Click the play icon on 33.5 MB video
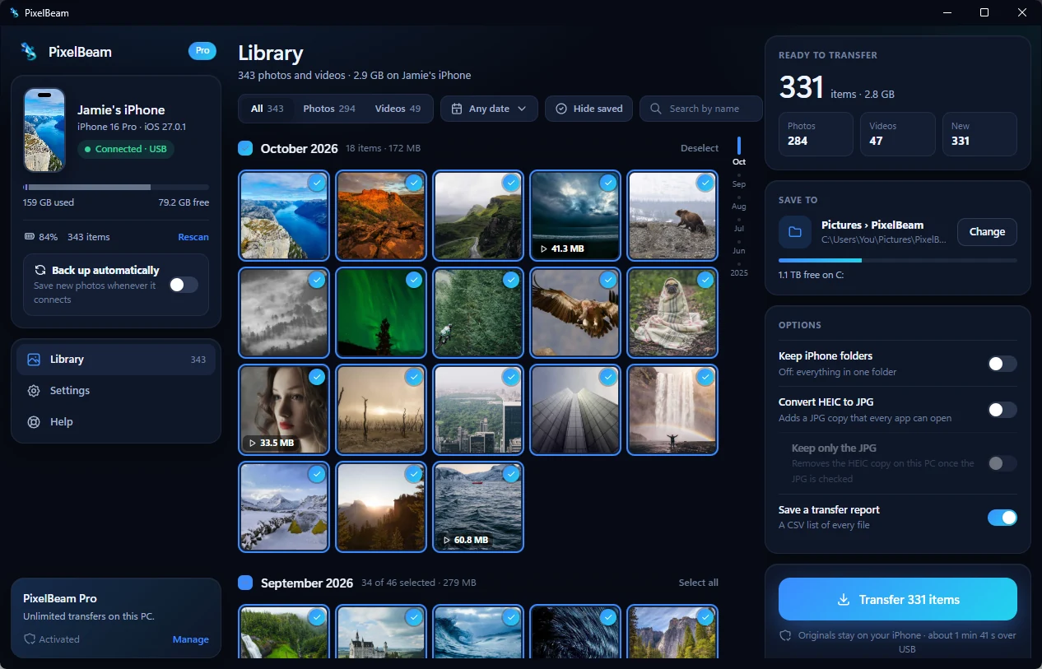Screen dimensions: 1042x669 click(x=252, y=443)
